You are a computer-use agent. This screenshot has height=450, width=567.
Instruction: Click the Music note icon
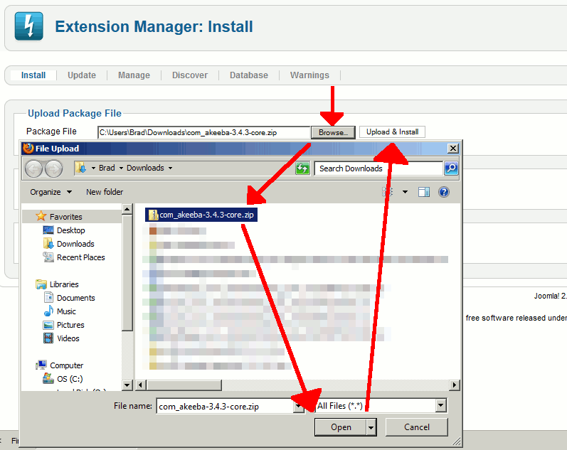(48, 311)
